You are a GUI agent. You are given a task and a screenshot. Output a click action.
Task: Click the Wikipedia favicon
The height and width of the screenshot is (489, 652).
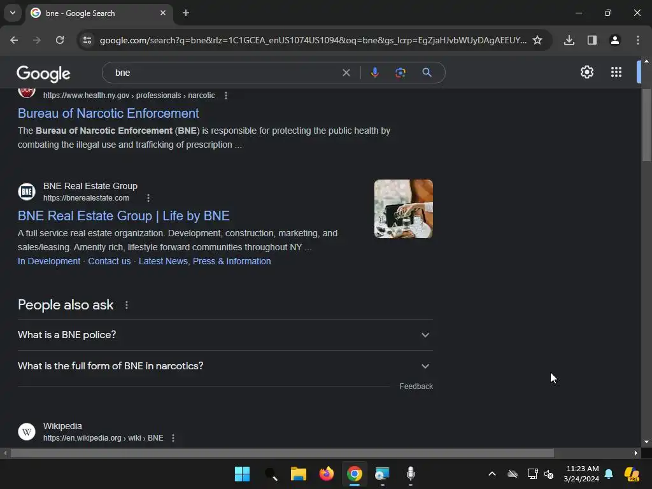pyautogui.click(x=27, y=432)
